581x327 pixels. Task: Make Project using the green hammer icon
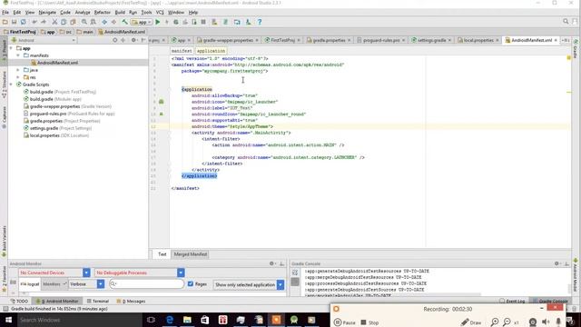pos(124,22)
